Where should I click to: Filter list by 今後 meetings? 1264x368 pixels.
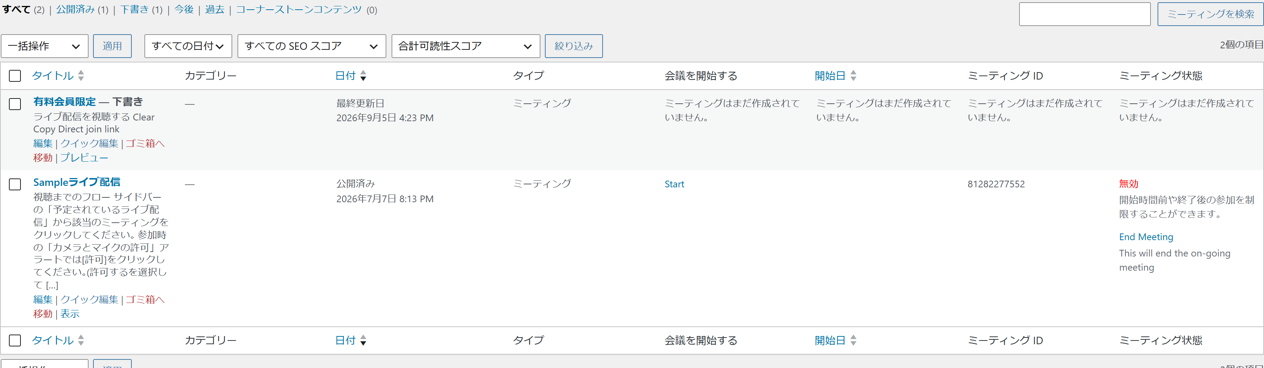pyautogui.click(x=184, y=10)
